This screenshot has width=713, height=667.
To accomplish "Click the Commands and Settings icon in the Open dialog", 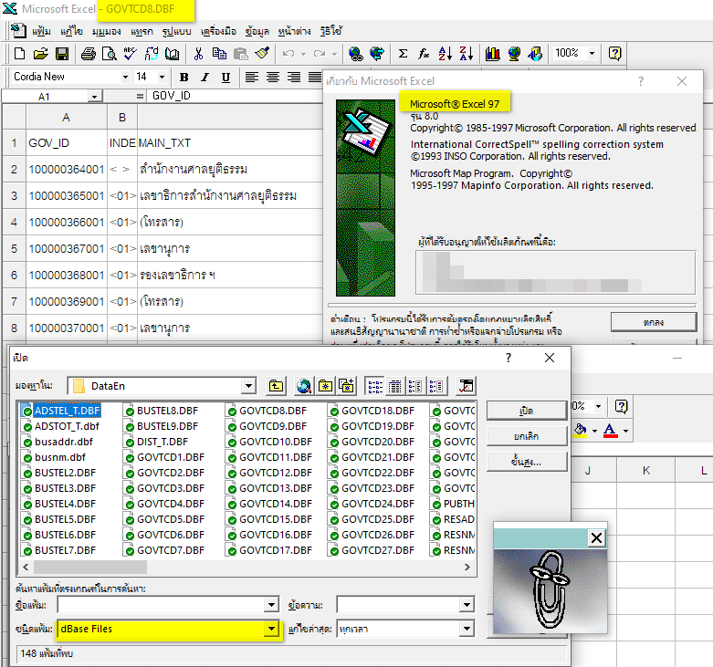I will [467, 386].
